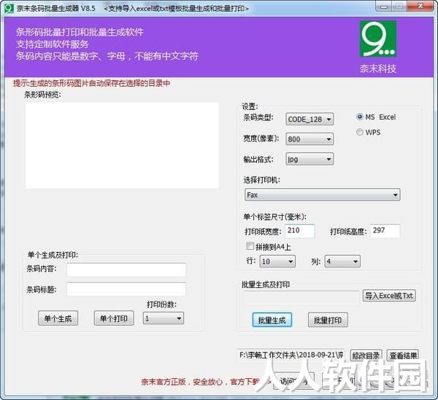The height and width of the screenshot is (400, 438).
Task: Click the 单个打印 button
Action: point(114,318)
